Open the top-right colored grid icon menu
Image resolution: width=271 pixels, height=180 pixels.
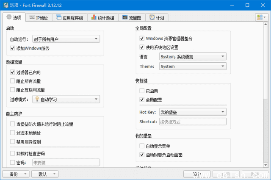(261, 17)
